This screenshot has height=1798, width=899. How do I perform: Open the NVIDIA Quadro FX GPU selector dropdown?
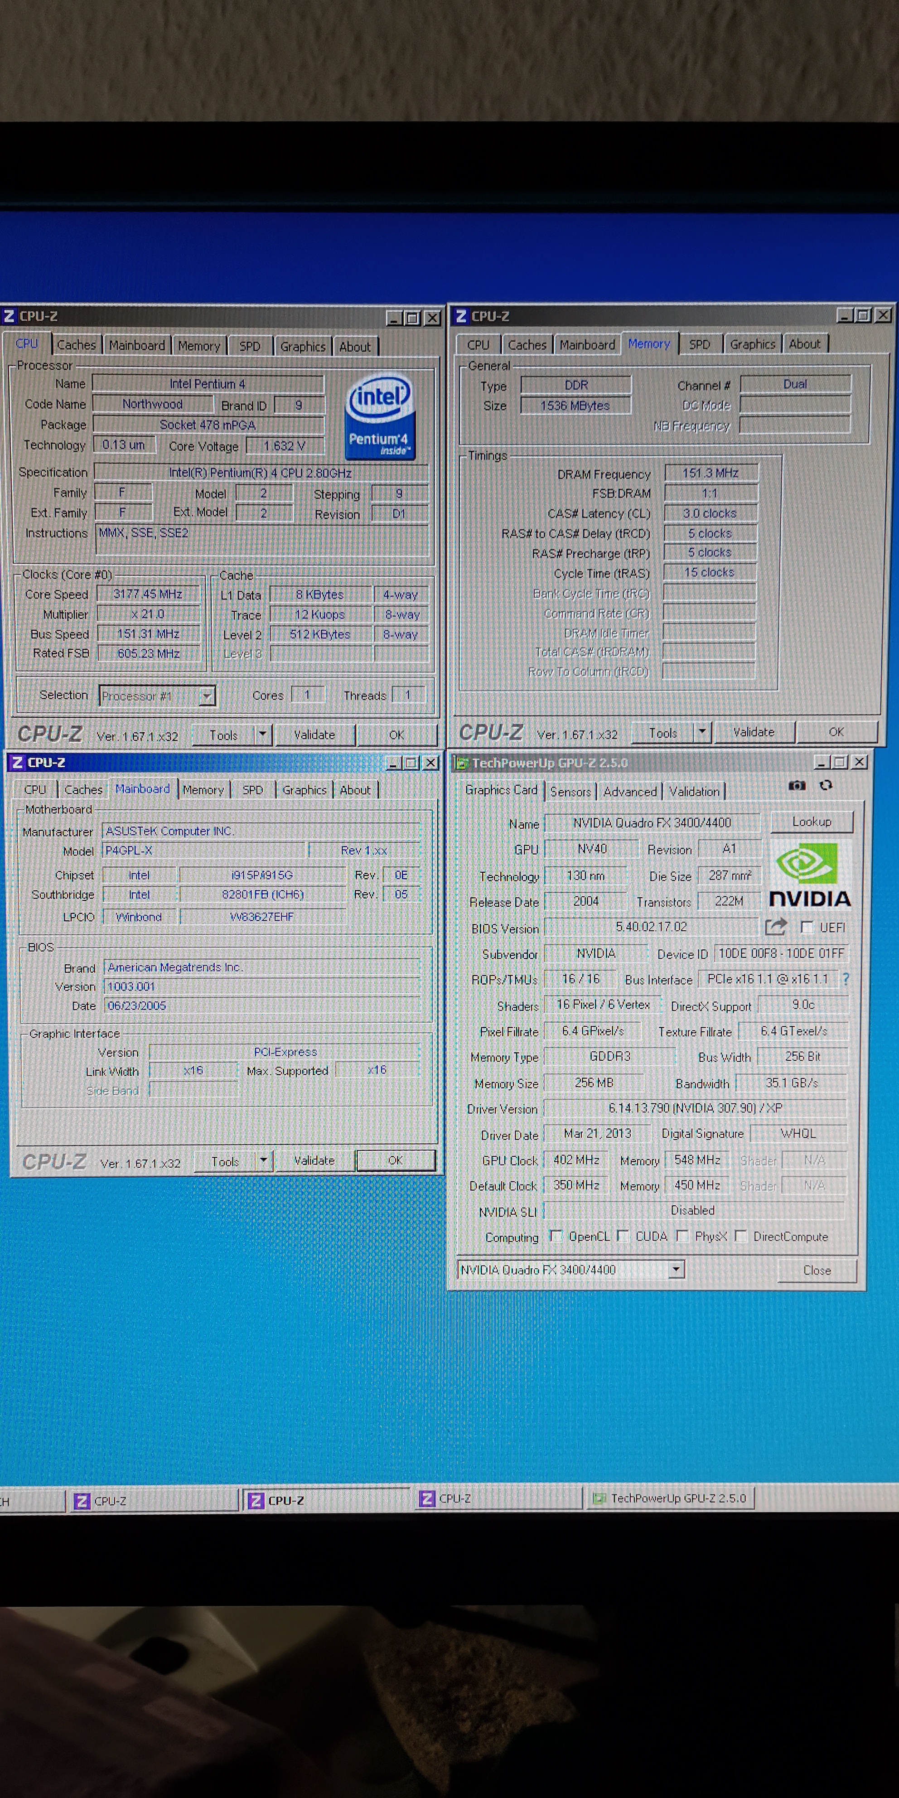[x=676, y=1270]
